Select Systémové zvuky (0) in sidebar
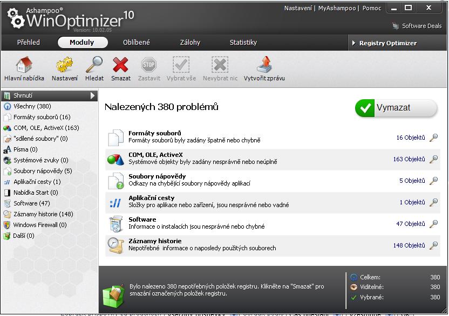 (x=41, y=160)
